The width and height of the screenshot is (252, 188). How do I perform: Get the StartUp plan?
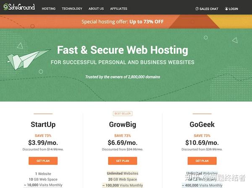[43, 161]
